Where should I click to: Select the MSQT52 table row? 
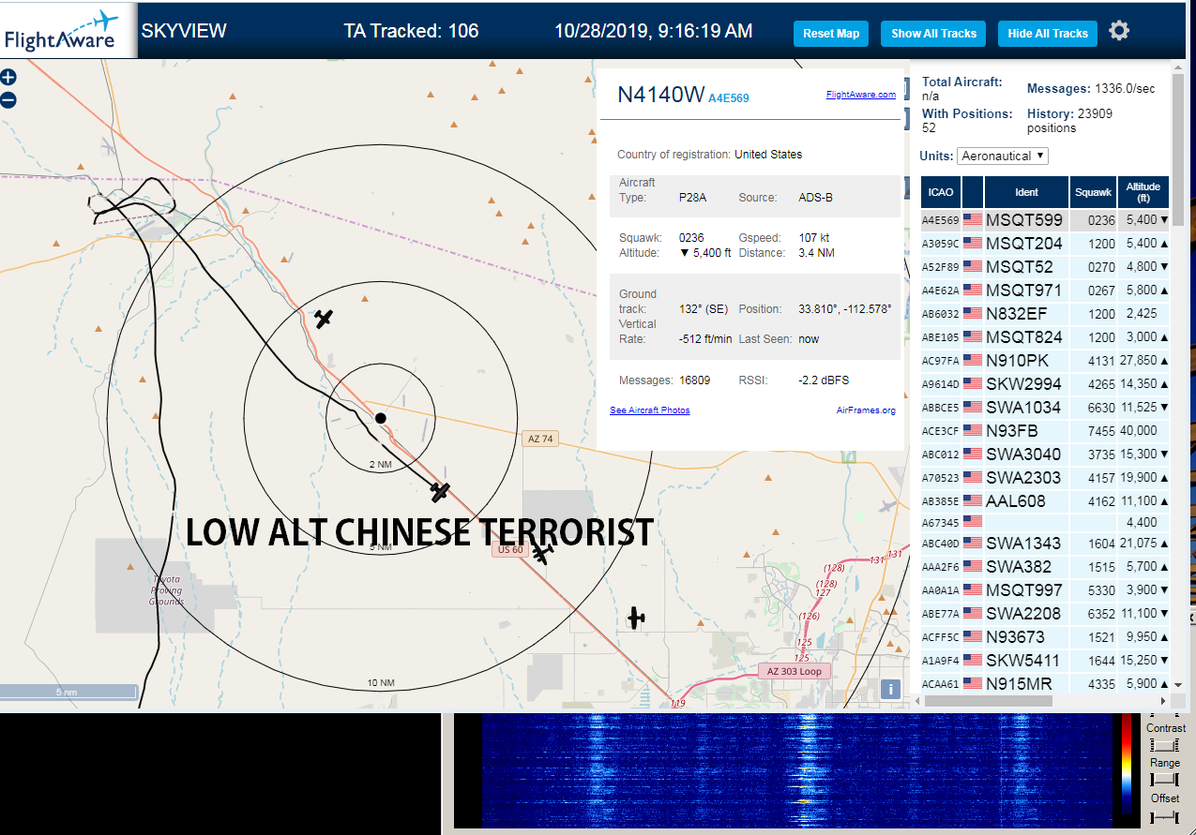1045,266
